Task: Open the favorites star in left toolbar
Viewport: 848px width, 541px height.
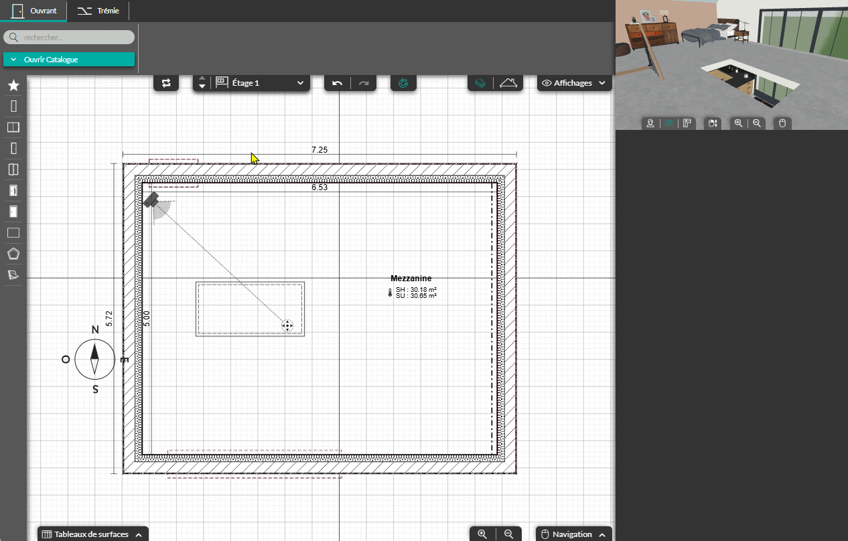Action: pyautogui.click(x=13, y=85)
